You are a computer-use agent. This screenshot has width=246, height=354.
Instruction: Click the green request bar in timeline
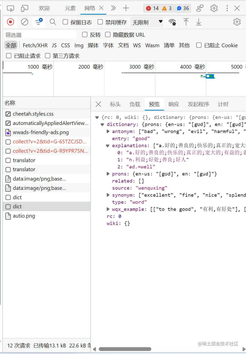pos(210,76)
